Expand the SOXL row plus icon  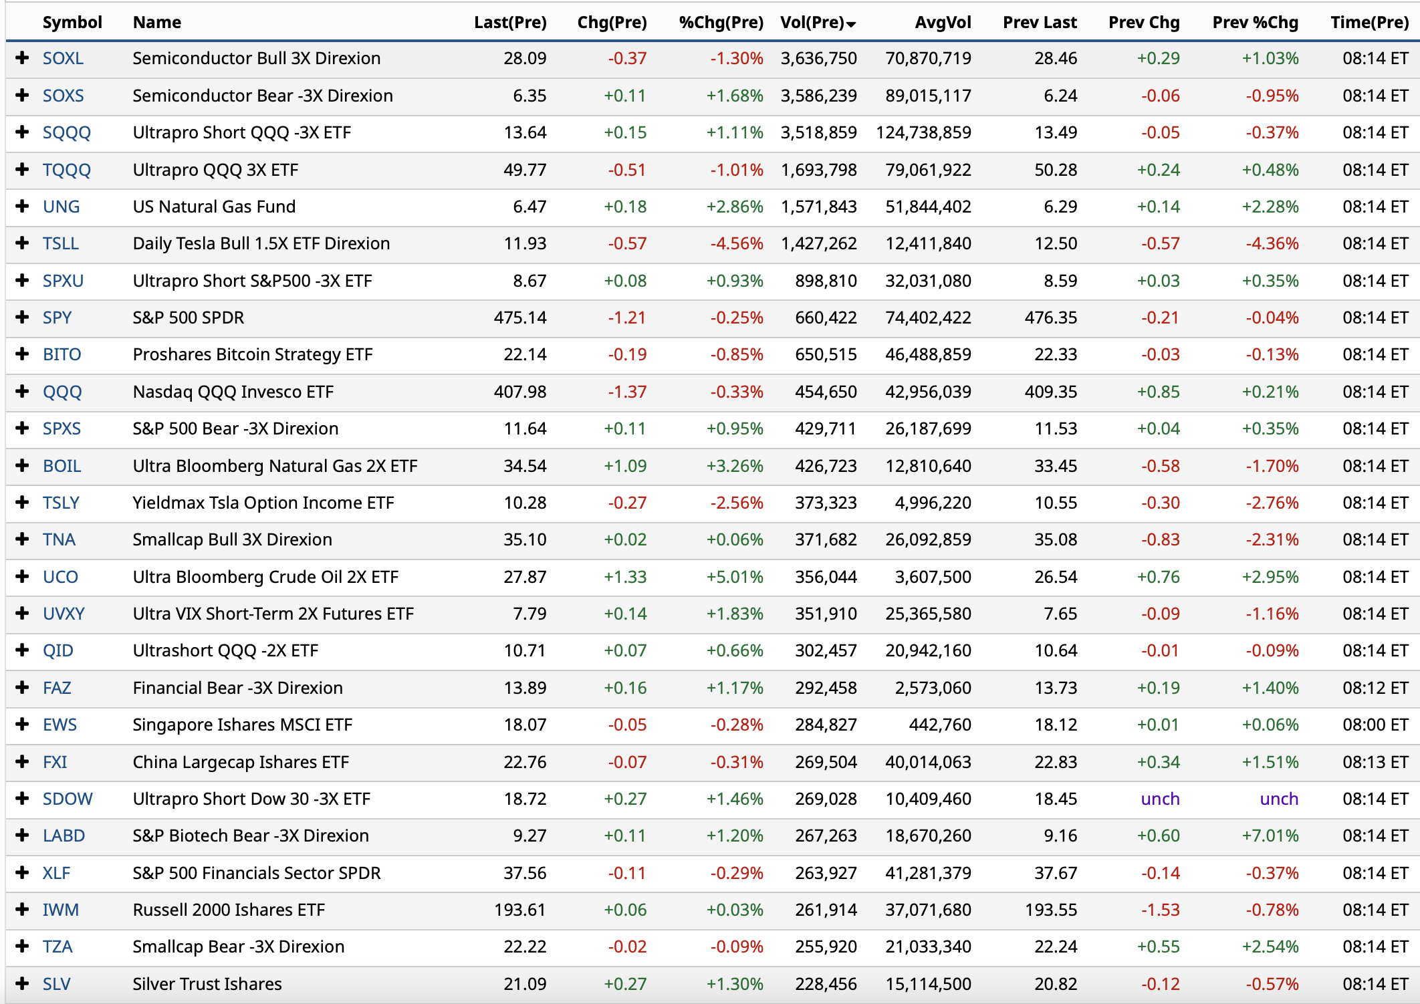pos(22,58)
